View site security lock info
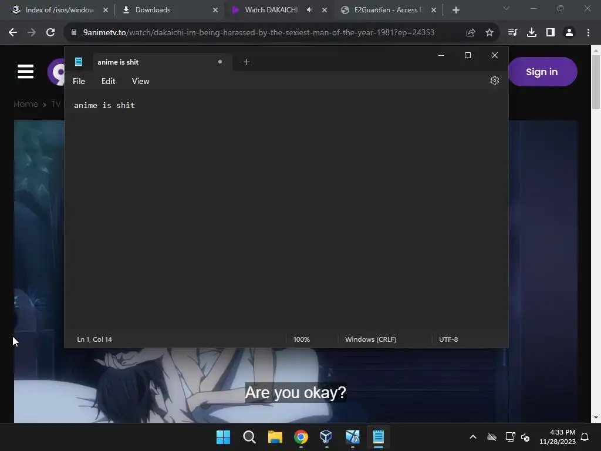 74,33
